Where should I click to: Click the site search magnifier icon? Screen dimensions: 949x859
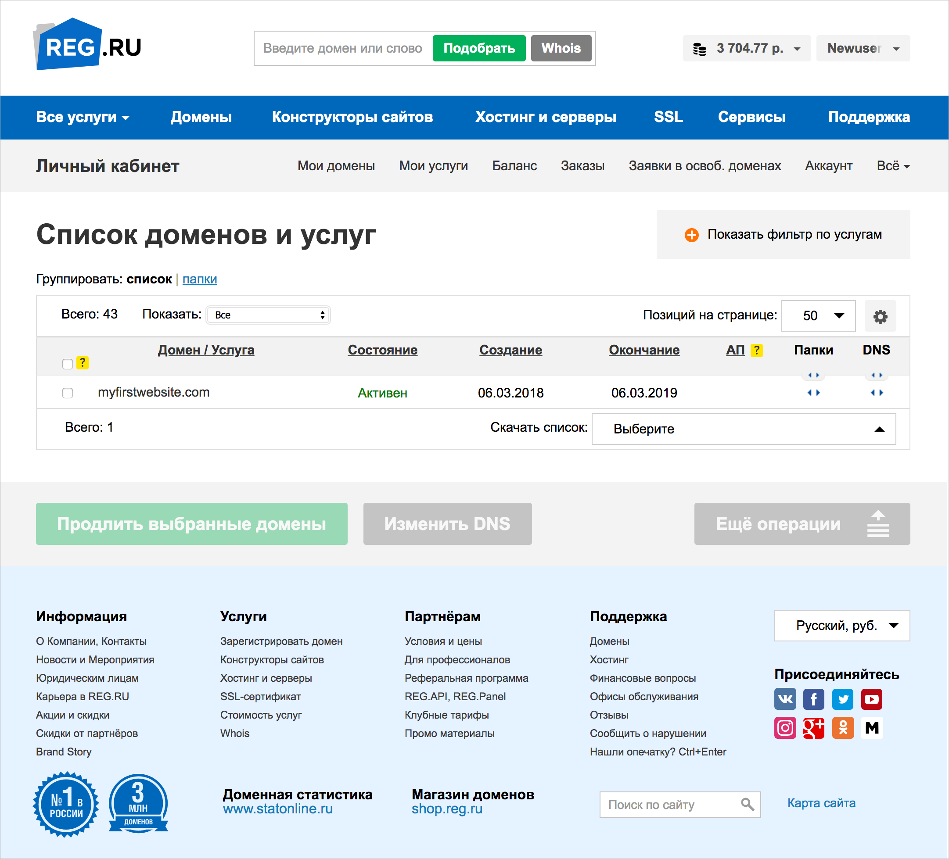click(x=748, y=805)
